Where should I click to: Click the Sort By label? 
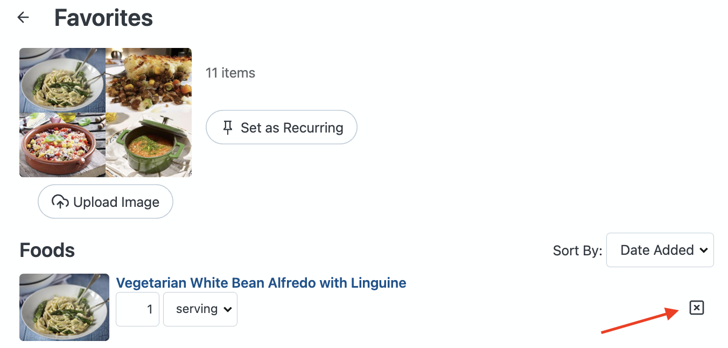tap(577, 250)
